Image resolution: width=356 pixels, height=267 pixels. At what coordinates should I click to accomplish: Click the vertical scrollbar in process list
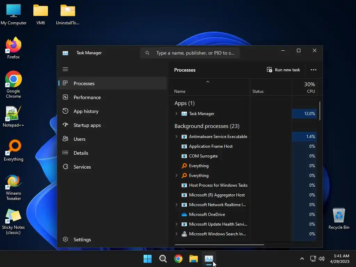coord(320,111)
